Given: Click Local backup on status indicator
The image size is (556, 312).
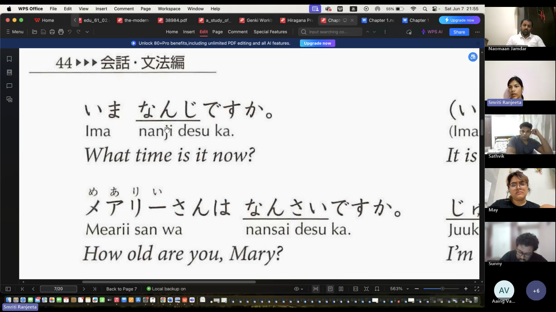Looking at the screenshot, I should [x=166, y=289].
